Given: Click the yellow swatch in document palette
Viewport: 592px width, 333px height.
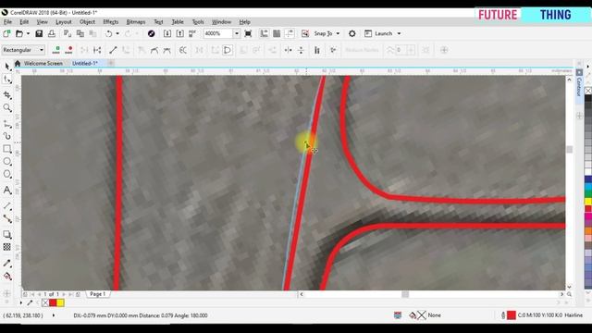Looking at the screenshot, I should coord(60,302).
